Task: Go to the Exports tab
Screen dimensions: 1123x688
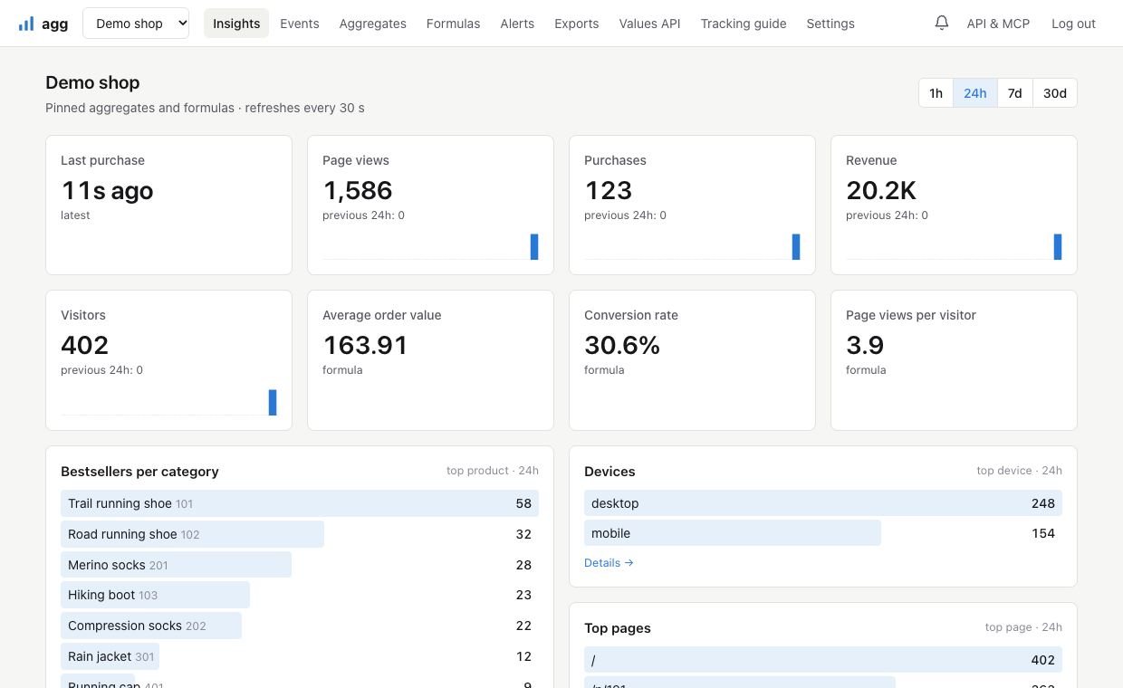Action: [577, 24]
